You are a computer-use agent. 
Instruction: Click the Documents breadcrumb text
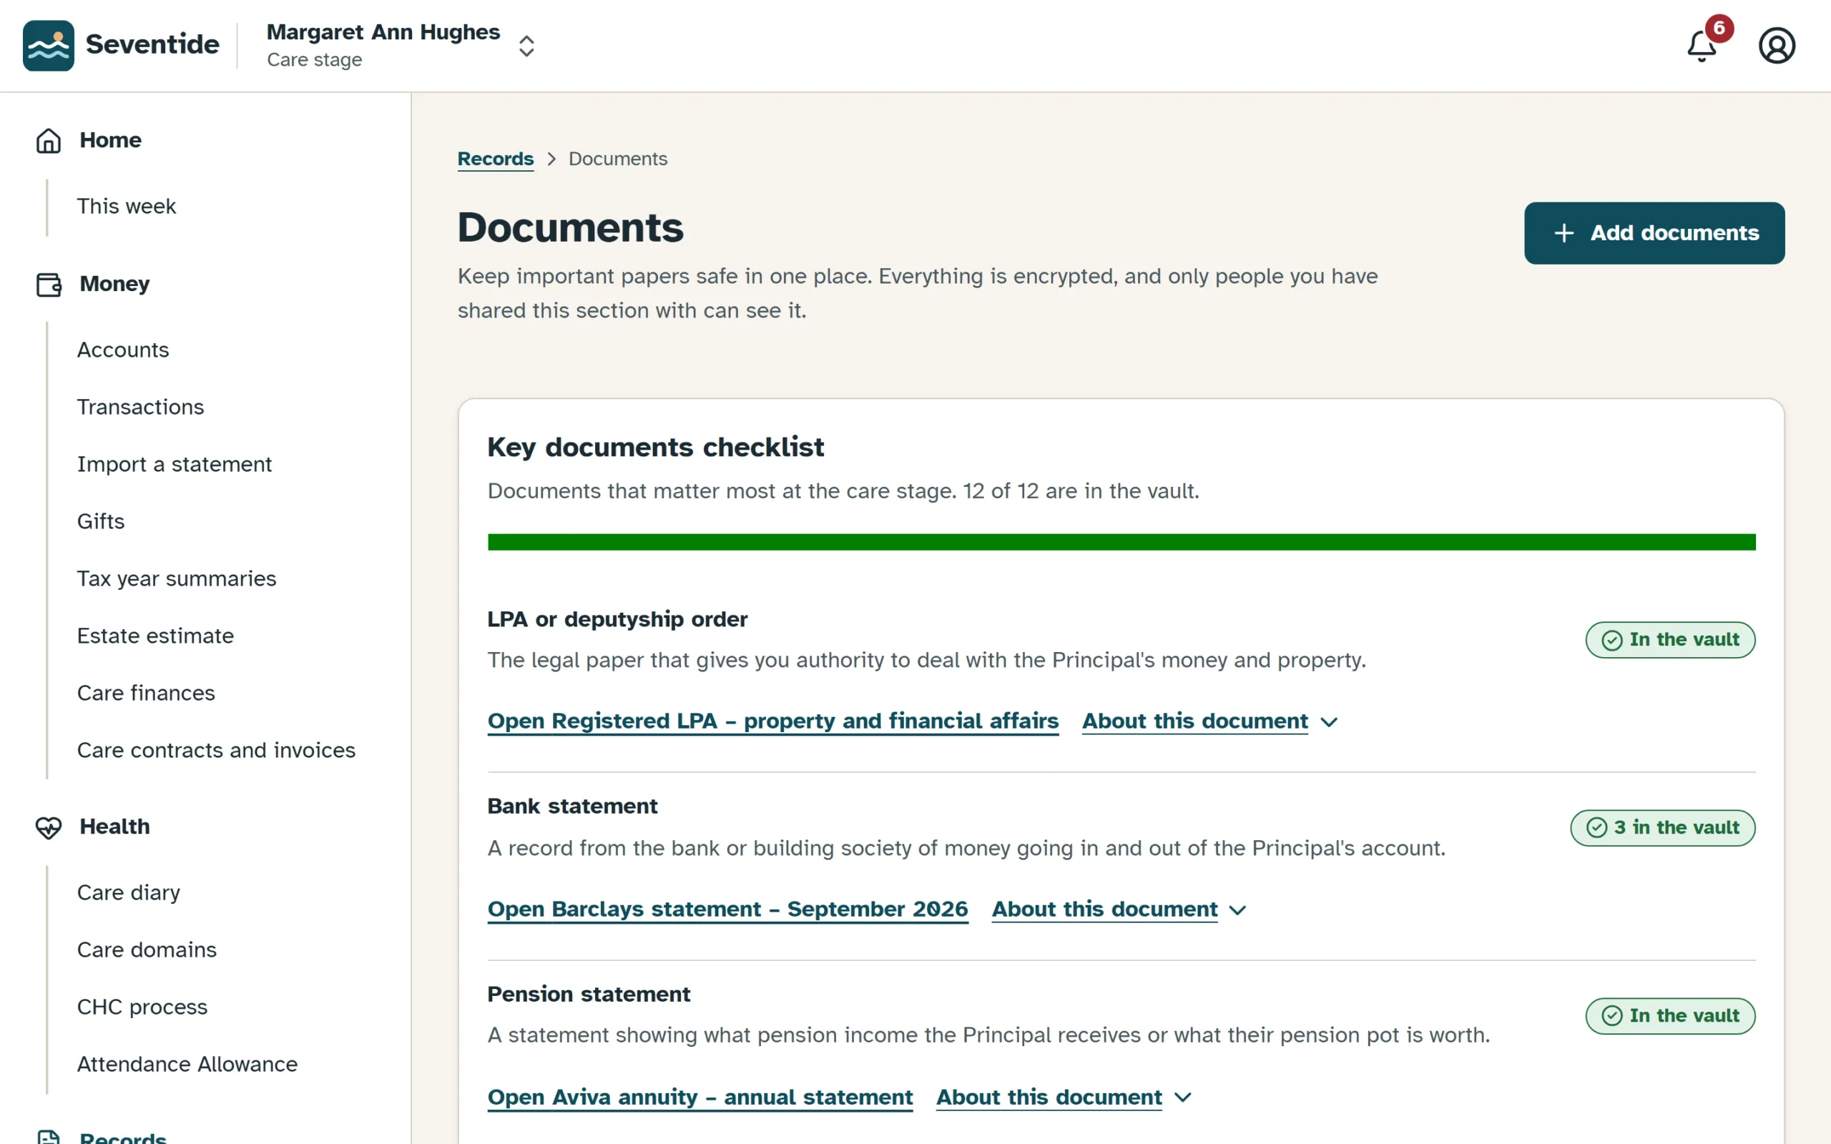[x=617, y=159]
